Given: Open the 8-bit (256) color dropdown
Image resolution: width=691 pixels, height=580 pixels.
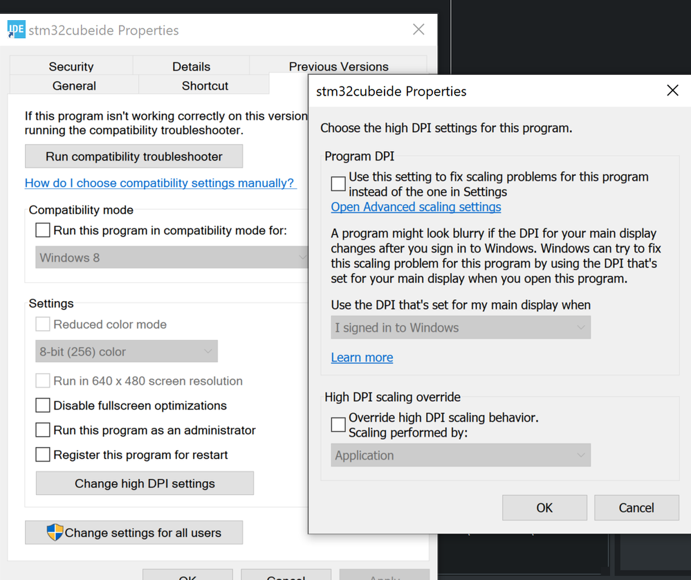Looking at the screenshot, I should pos(127,351).
